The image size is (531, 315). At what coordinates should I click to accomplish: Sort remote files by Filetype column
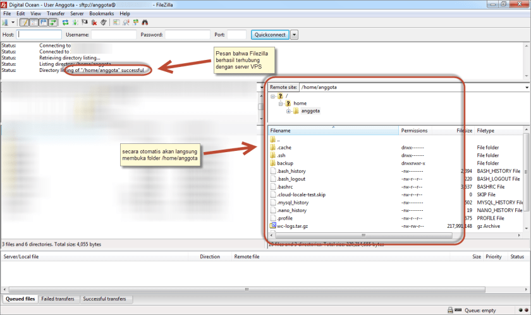499,130
